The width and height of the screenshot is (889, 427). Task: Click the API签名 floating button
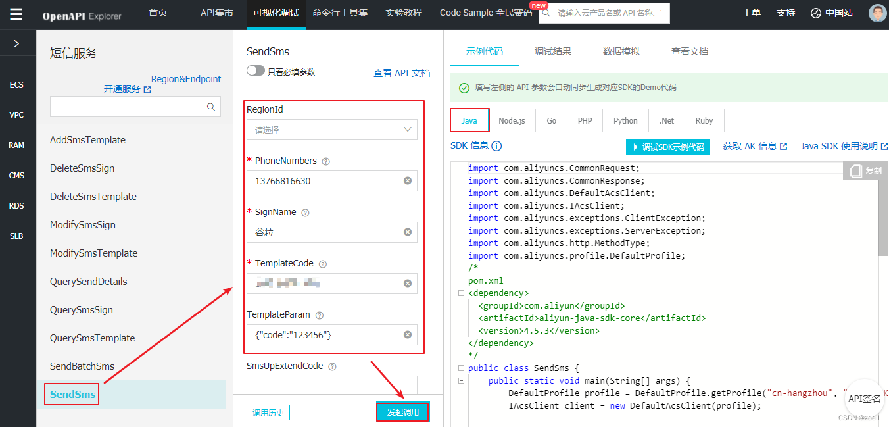pos(864,399)
